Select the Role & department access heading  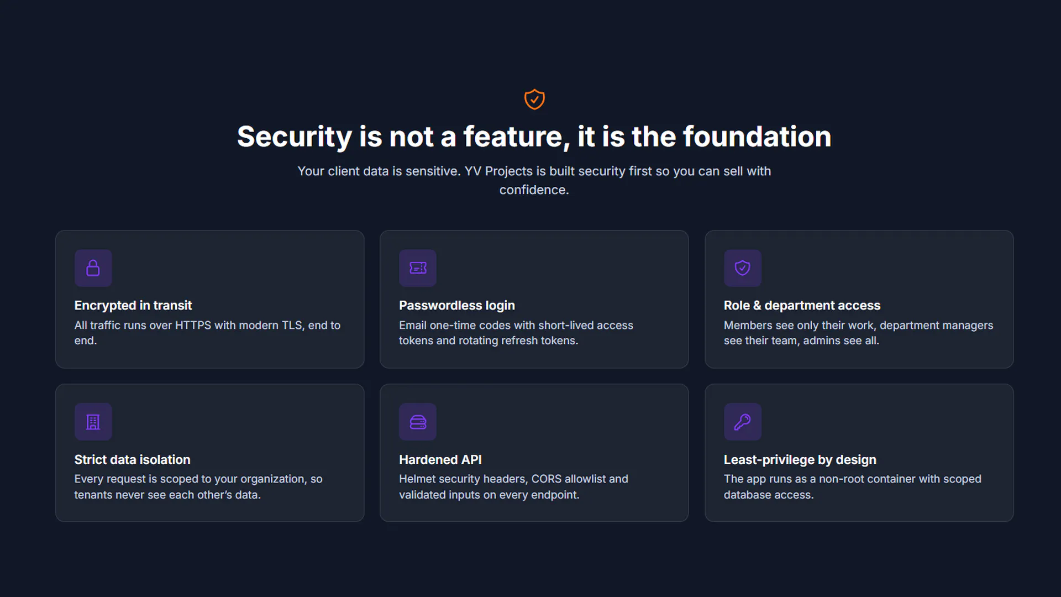(x=802, y=306)
